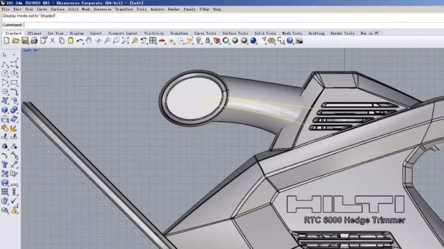Toggle the padlock Lock objects icon
444x249 pixels.
pyautogui.click(x=208, y=41)
